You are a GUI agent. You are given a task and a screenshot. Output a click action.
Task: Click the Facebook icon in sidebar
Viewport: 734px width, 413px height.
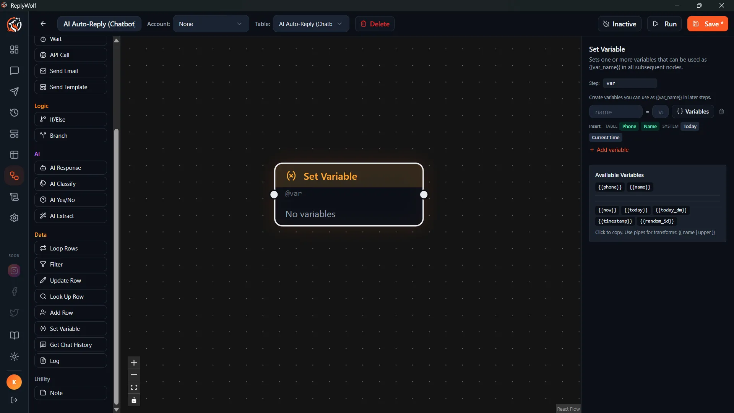click(14, 292)
